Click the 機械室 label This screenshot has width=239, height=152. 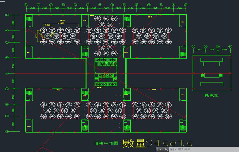click(x=212, y=95)
